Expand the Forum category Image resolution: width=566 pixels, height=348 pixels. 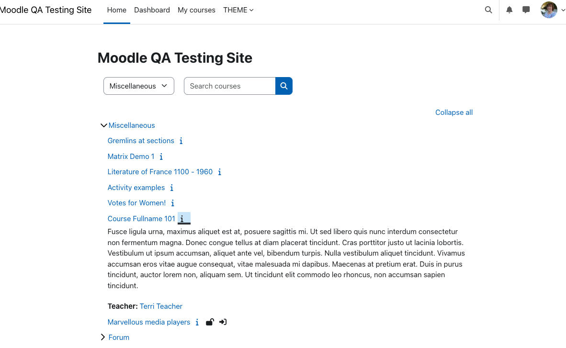pos(103,337)
